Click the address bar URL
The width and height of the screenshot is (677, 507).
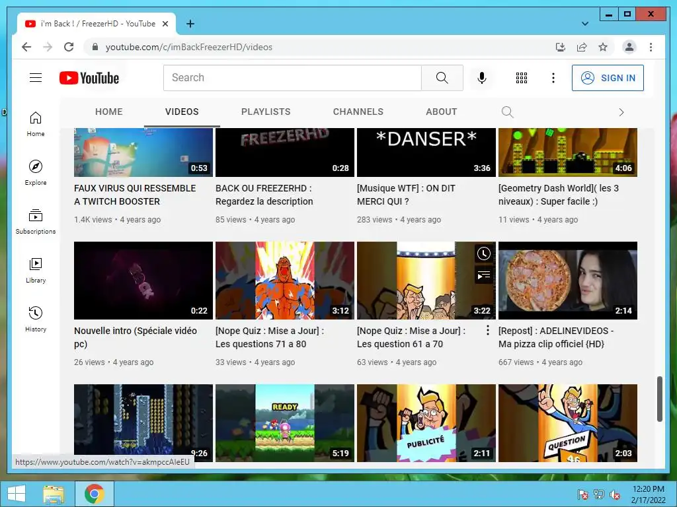click(188, 47)
